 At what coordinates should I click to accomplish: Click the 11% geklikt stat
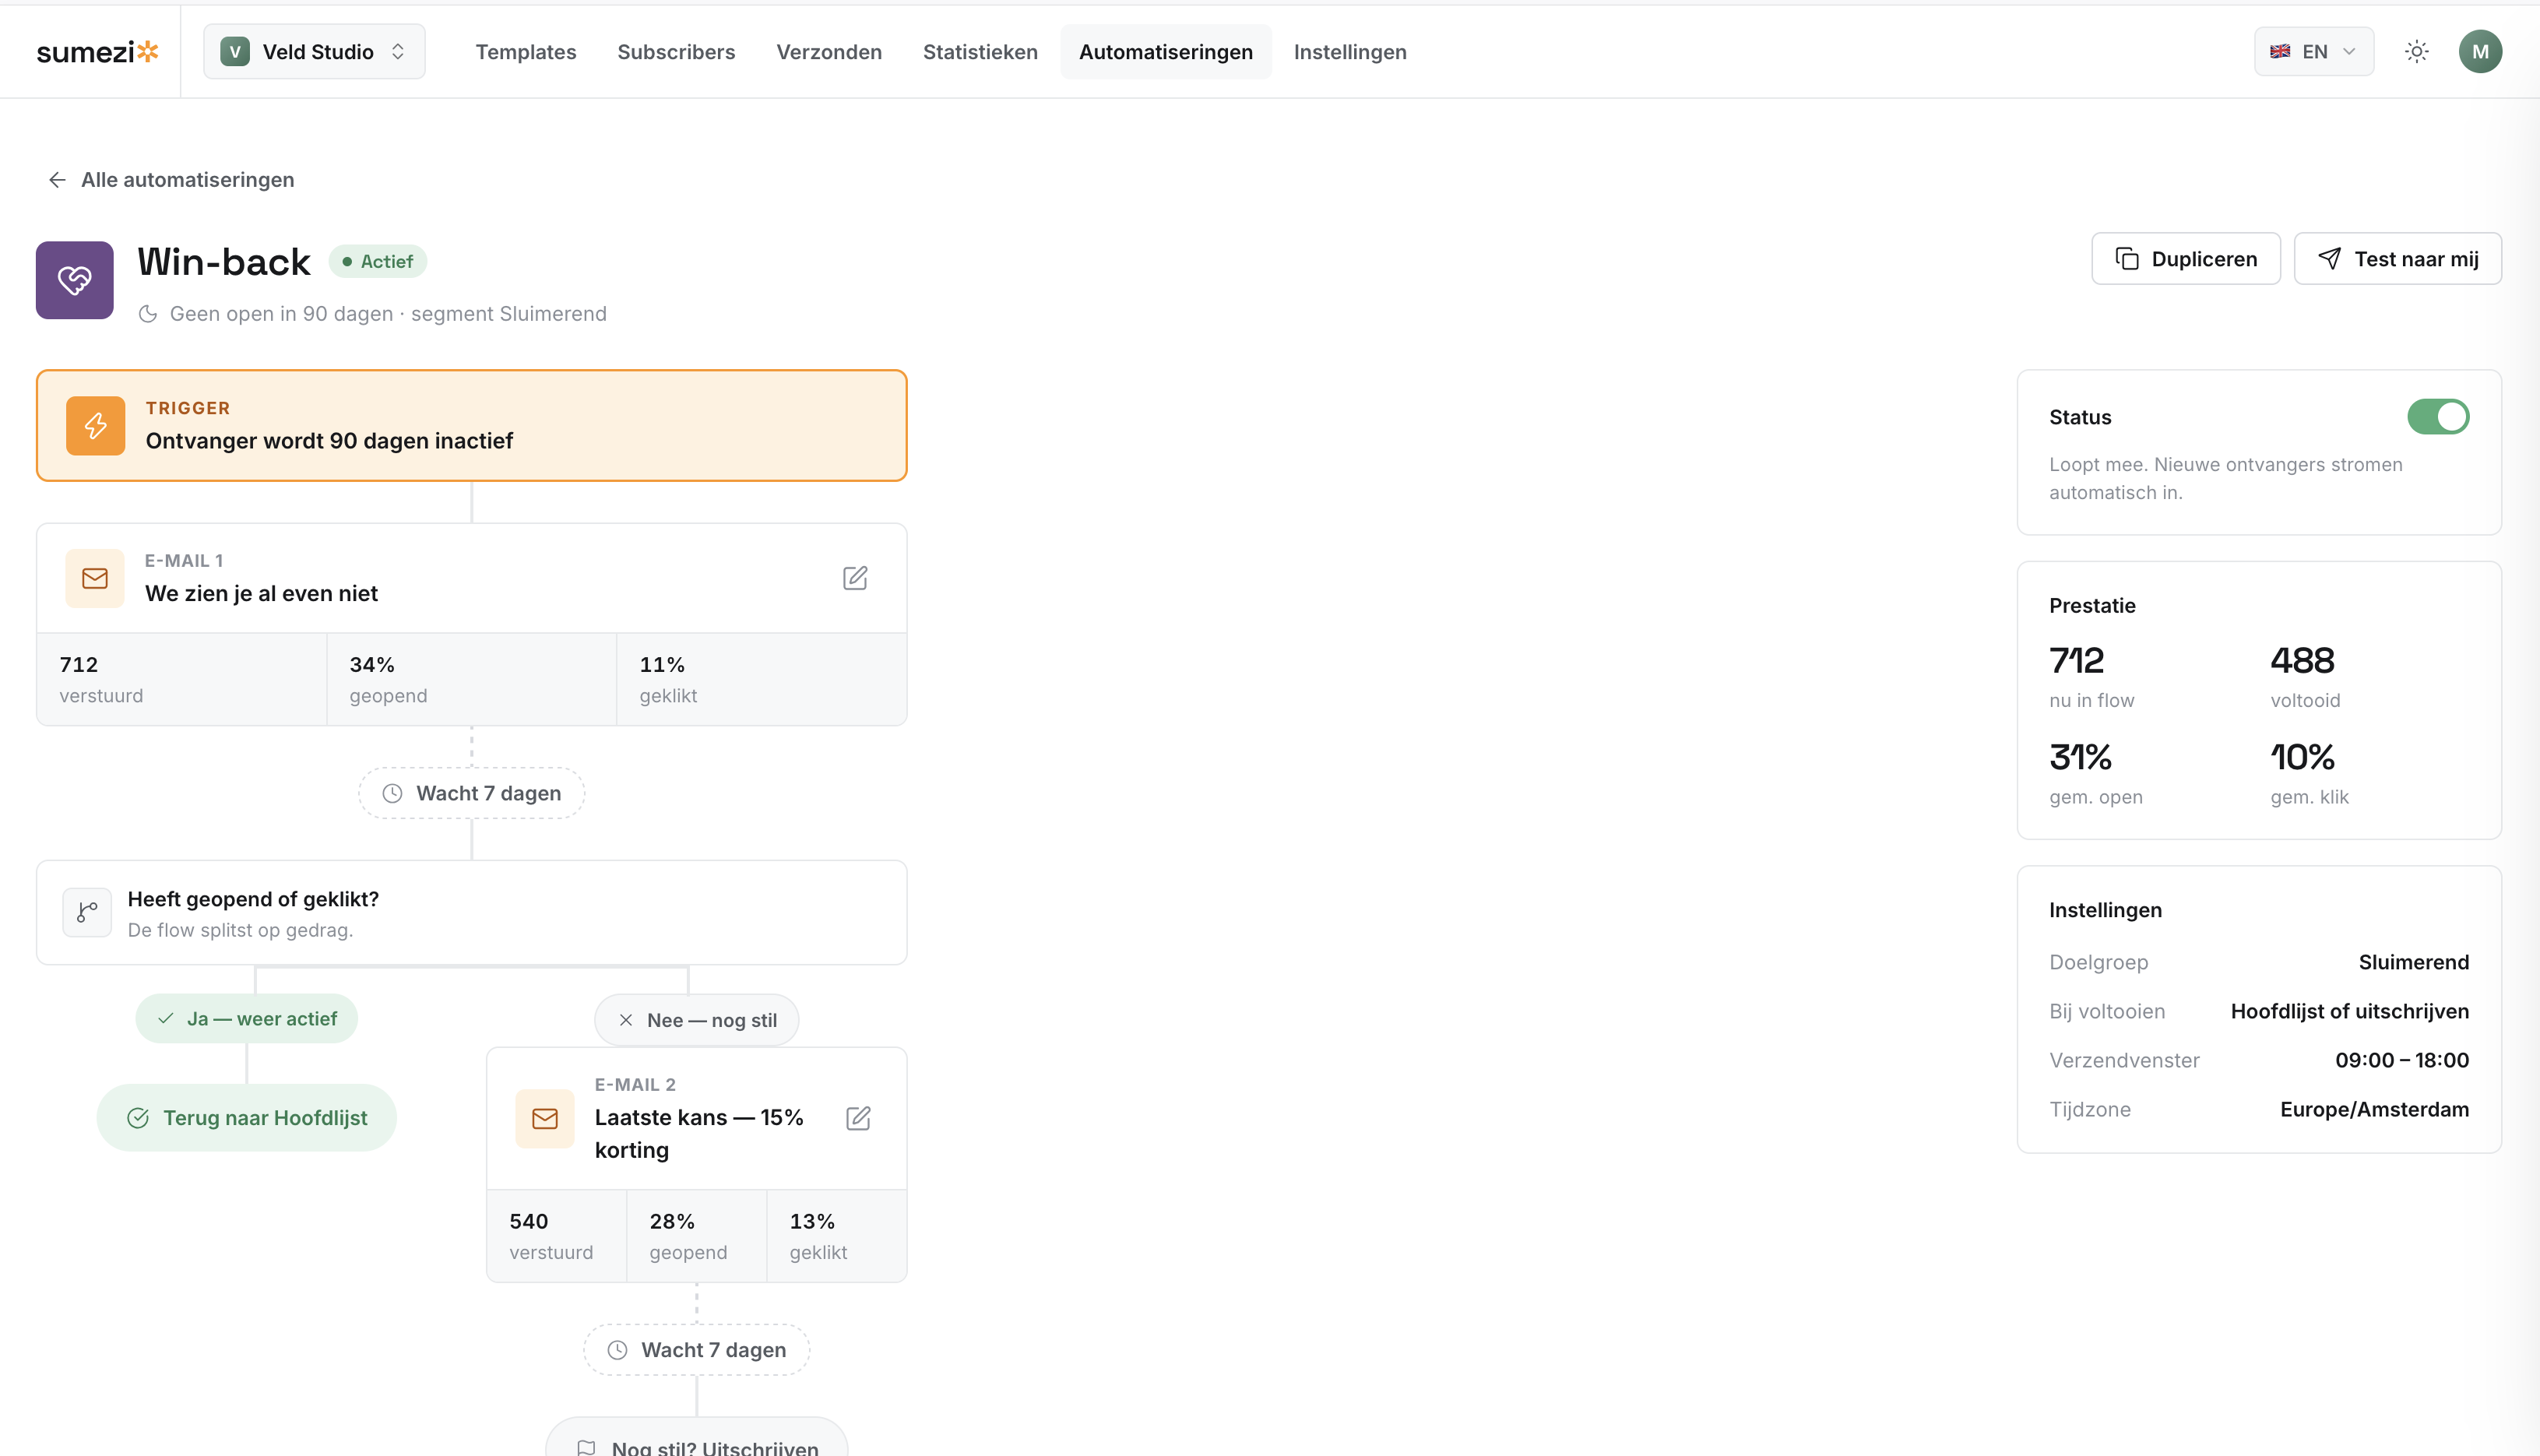coord(762,679)
